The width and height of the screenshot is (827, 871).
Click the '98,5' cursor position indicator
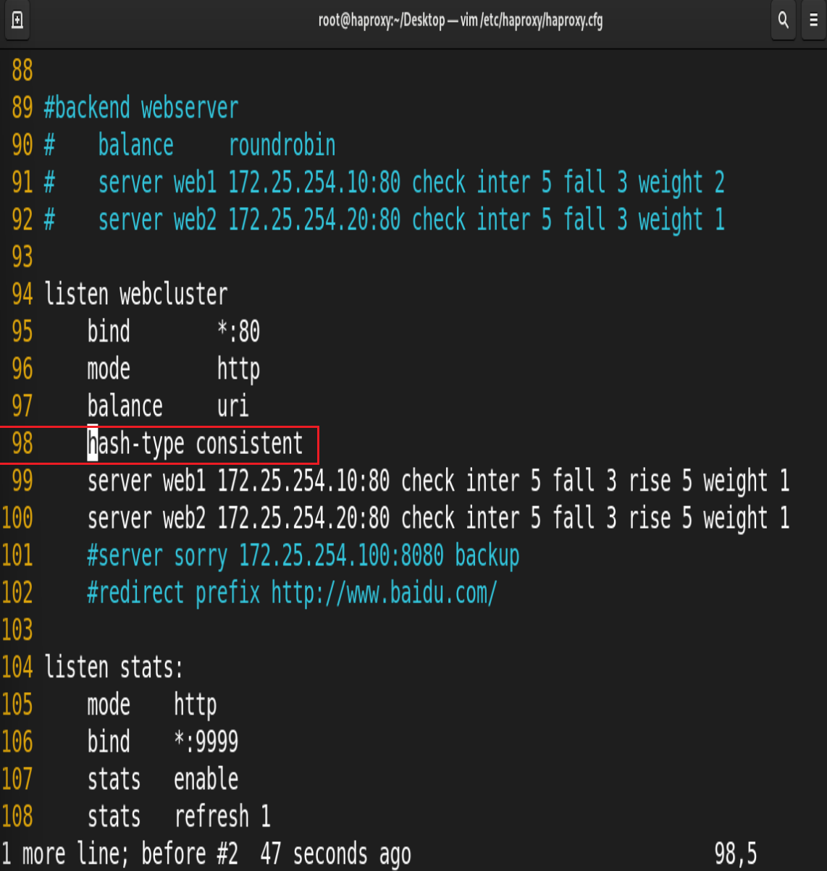[x=736, y=854]
